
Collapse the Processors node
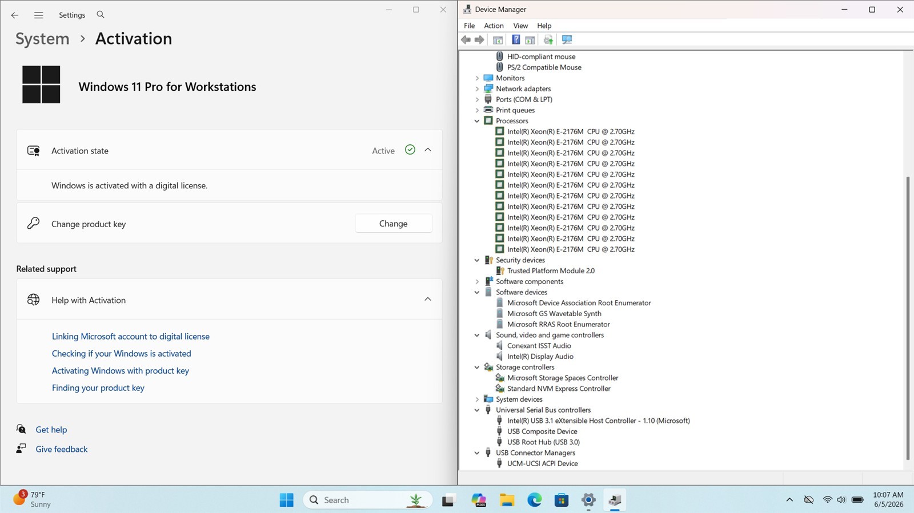(477, 121)
